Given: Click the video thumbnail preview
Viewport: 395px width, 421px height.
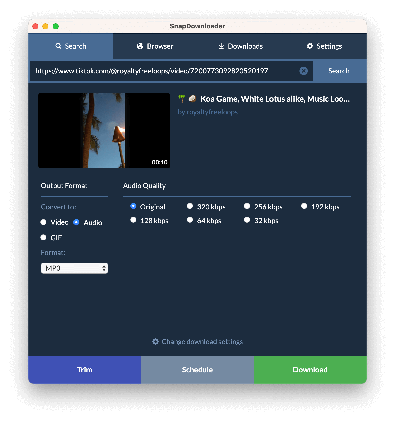Looking at the screenshot, I should pyautogui.click(x=104, y=131).
